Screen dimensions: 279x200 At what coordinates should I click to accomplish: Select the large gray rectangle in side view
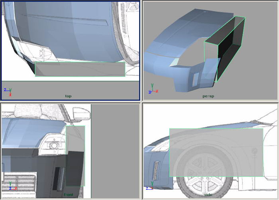click(216, 152)
